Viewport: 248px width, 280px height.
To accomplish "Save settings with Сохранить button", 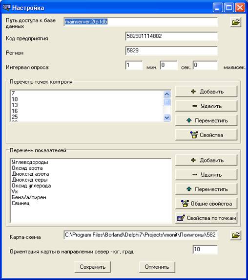I will [93, 267].
